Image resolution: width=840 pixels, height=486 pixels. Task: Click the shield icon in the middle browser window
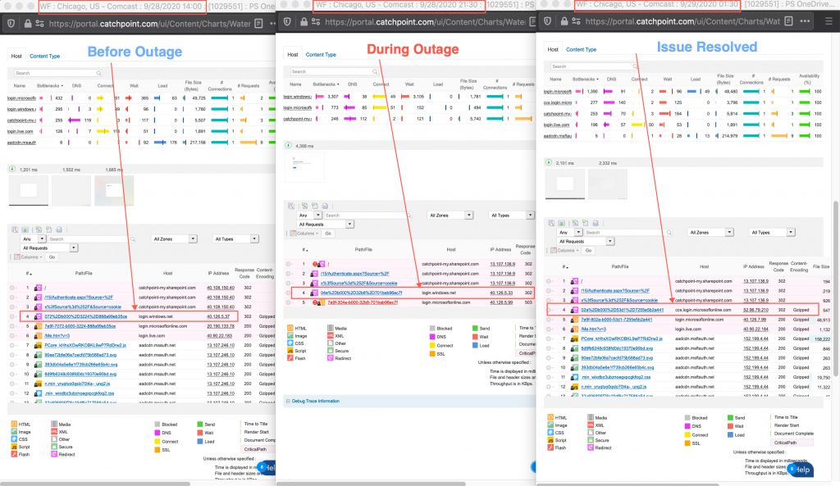[x=288, y=22]
